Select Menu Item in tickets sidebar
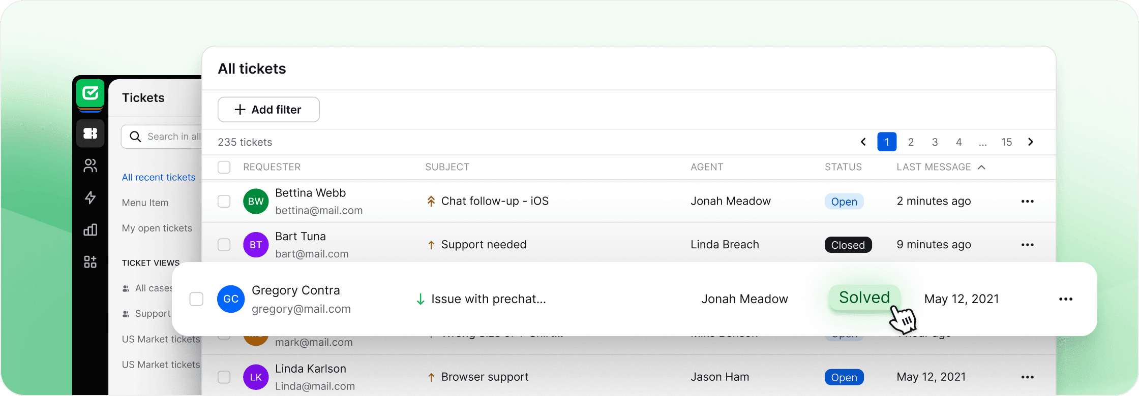This screenshot has width=1139, height=396. coord(145,203)
